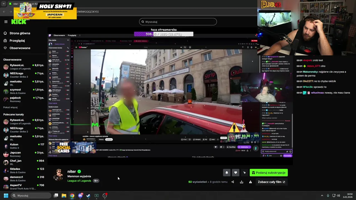Download the clip via download icon

(x=242, y=182)
